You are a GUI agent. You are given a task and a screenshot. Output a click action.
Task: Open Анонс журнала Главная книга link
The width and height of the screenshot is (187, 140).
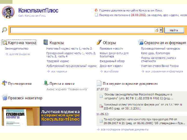click(x=67, y=89)
